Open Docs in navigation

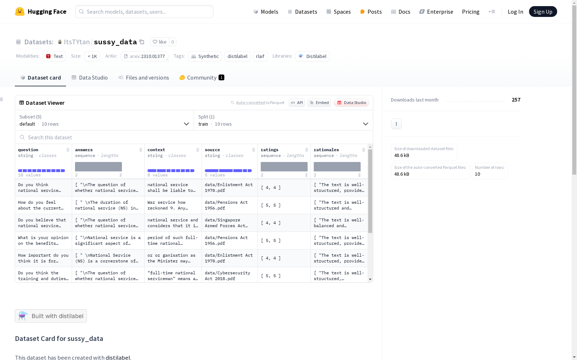pyautogui.click(x=400, y=12)
